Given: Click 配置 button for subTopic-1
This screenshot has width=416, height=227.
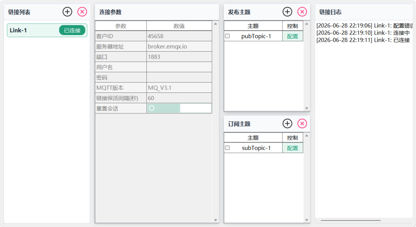Looking at the screenshot, I should click(x=293, y=148).
